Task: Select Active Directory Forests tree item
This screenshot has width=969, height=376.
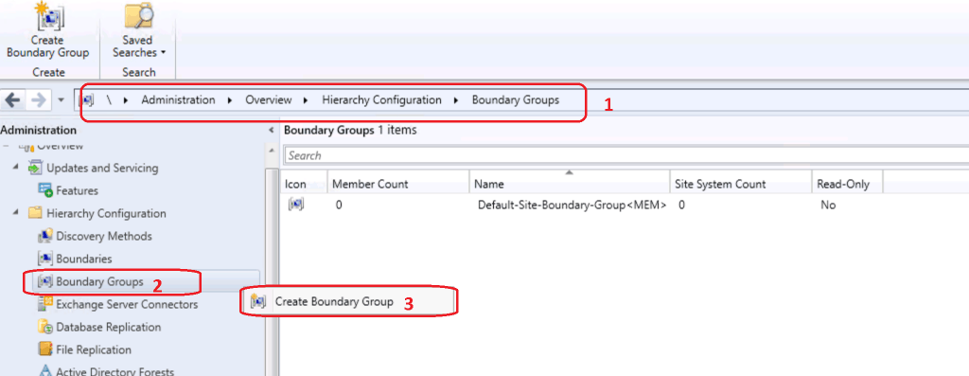Action: 115,371
